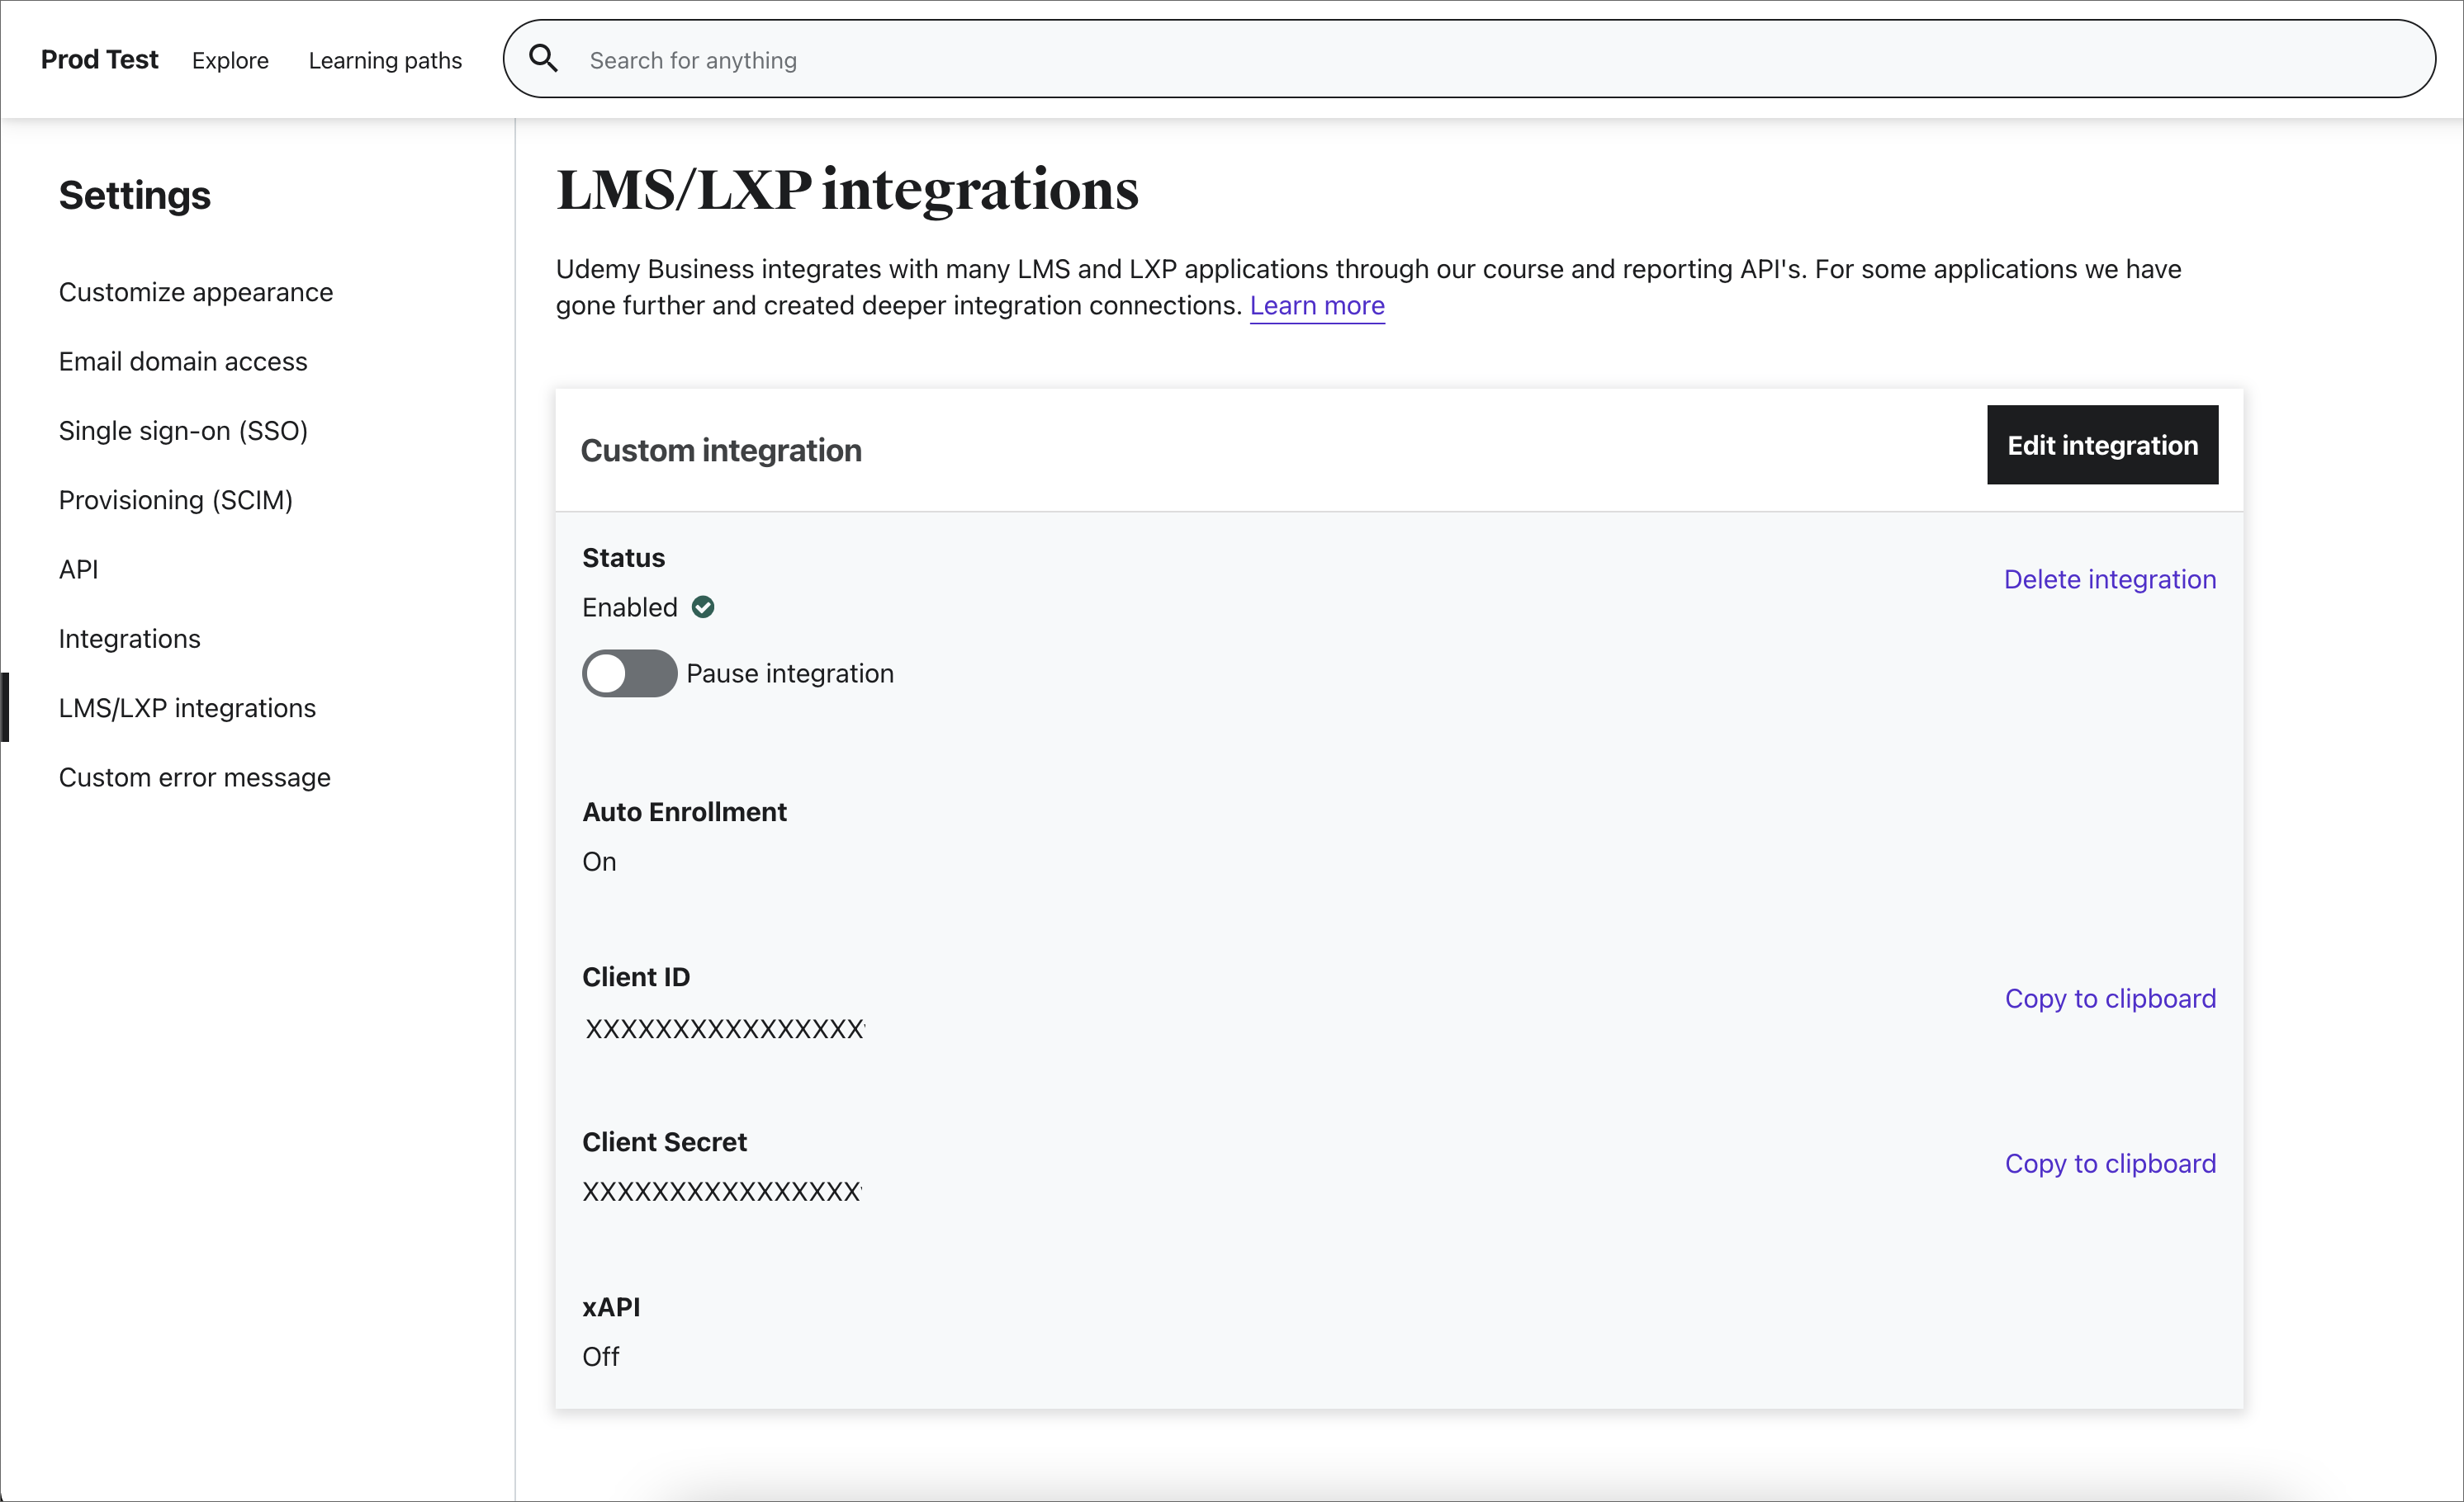Click the Provisioning SCIM settings icon
Image resolution: width=2464 pixels, height=1502 pixels.
(176, 499)
